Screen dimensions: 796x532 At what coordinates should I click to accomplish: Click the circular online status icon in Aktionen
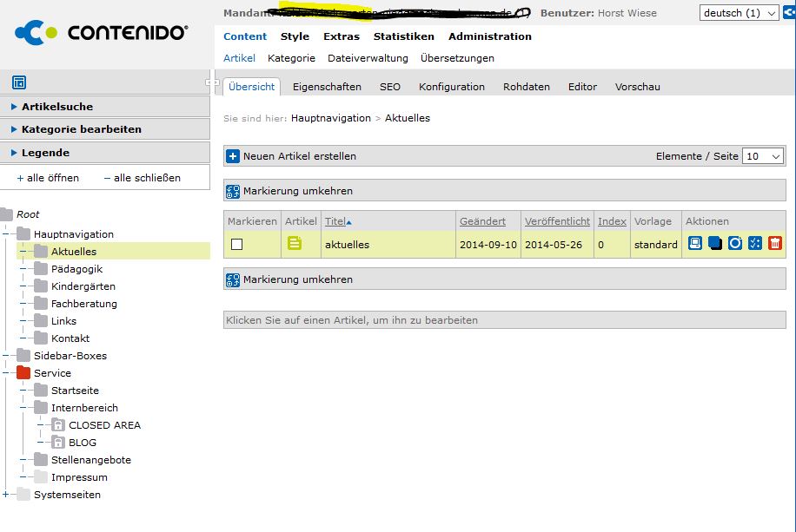[735, 244]
